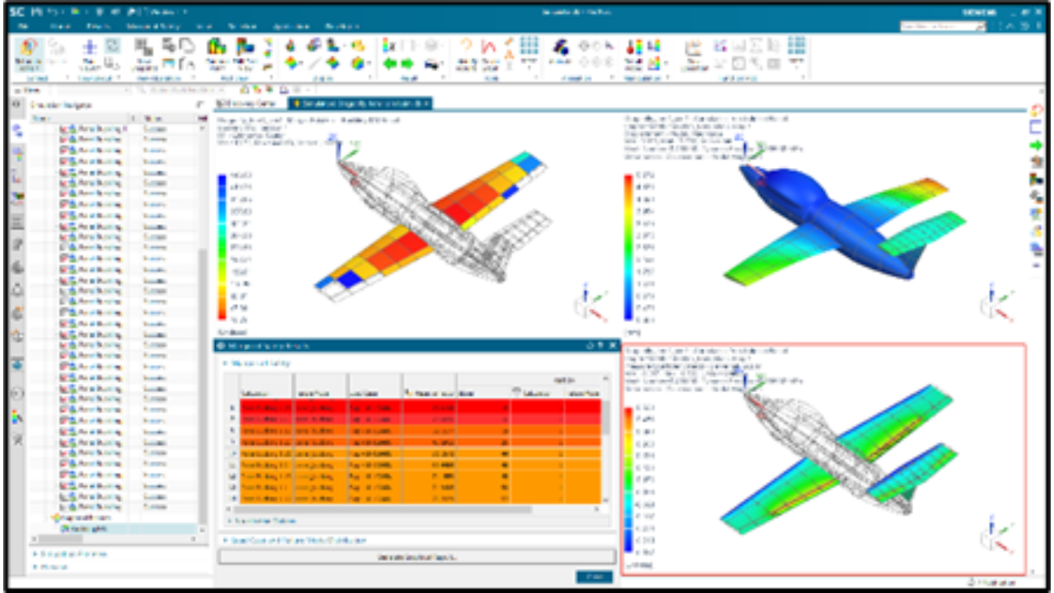Viewport: 1054px width, 593px height.
Task: Click the green arrow icon on right toolbar
Action: [x=1036, y=145]
